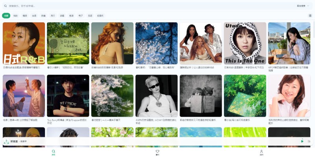
Task: Click the Top Barry playlist title text
Action: click(x=67, y=122)
